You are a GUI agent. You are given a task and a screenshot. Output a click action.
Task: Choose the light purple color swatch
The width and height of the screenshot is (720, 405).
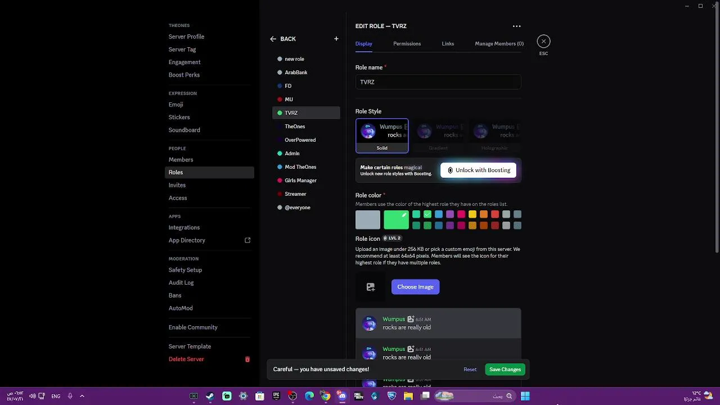coord(450,214)
